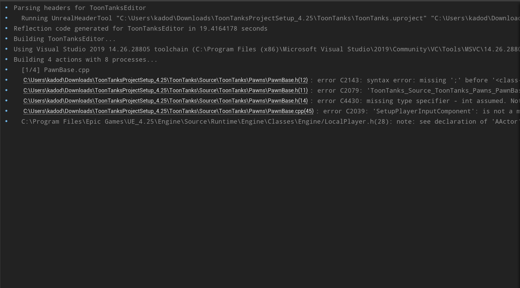Click the "Building ToonTanksEditor..." log entry
520x288 pixels.
pyautogui.click(x=64, y=39)
